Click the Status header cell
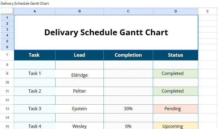This screenshot has width=218, height=129. [x=175, y=55]
